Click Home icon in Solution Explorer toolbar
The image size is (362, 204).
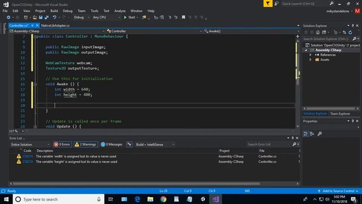(318, 32)
